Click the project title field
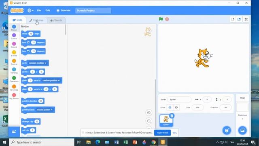Viewport: 259px width, 146px height. 93,11
